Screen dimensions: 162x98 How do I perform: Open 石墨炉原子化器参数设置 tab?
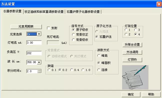click(x=83, y=12)
